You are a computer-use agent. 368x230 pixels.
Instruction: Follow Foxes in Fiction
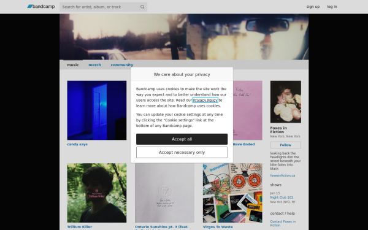285,145
